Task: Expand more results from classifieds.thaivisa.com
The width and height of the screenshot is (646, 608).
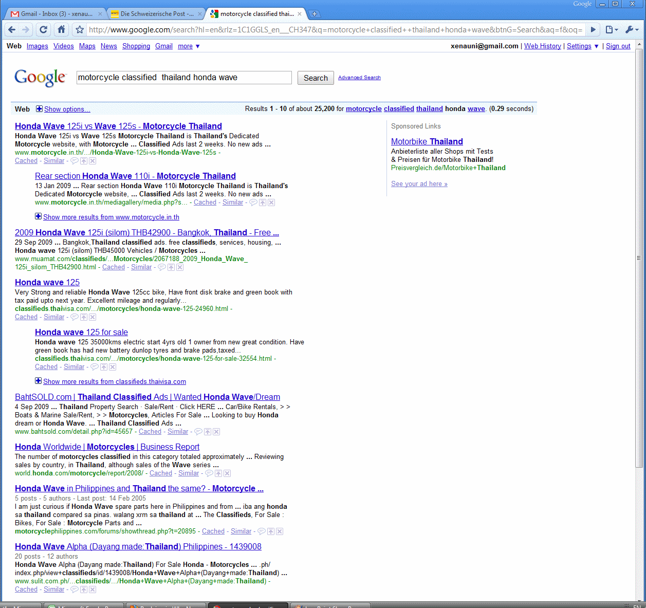Action: tap(38, 381)
